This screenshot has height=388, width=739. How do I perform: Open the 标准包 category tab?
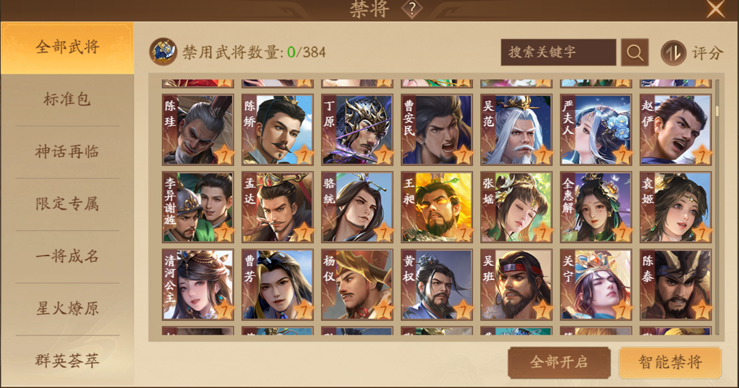point(67,99)
